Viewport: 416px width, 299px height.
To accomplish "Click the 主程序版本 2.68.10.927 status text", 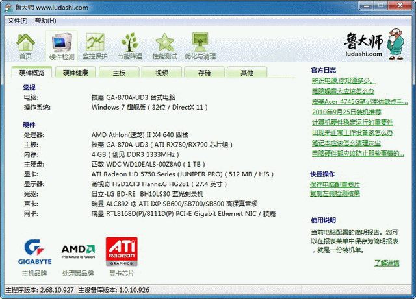I will click(x=40, y=290).
